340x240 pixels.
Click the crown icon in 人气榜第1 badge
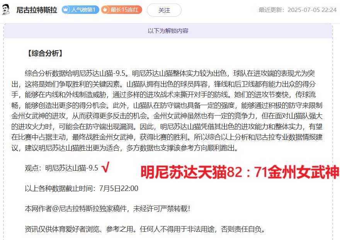[x=66, y=10]
